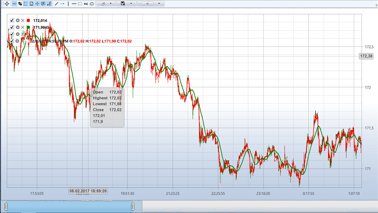Toggle the linked scroll toolbar icon

[x=14, y=3]
